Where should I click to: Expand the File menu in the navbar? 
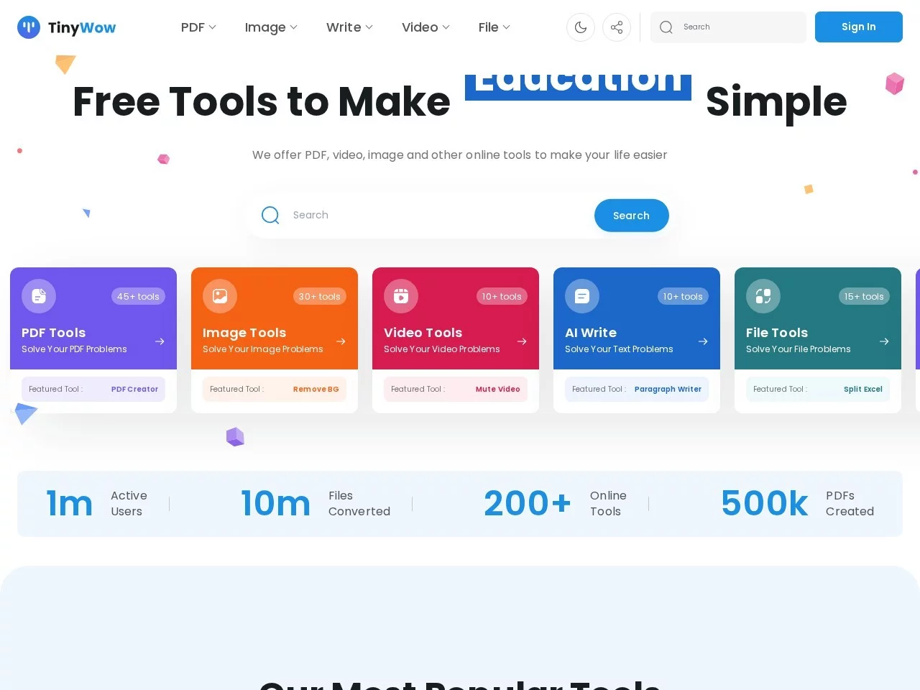[493, 27]
